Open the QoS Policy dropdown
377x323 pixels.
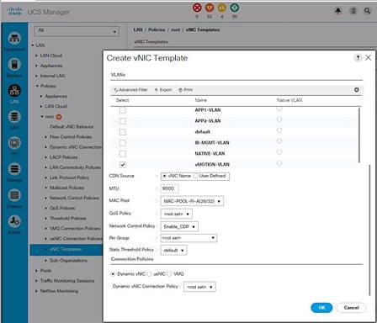176,214
